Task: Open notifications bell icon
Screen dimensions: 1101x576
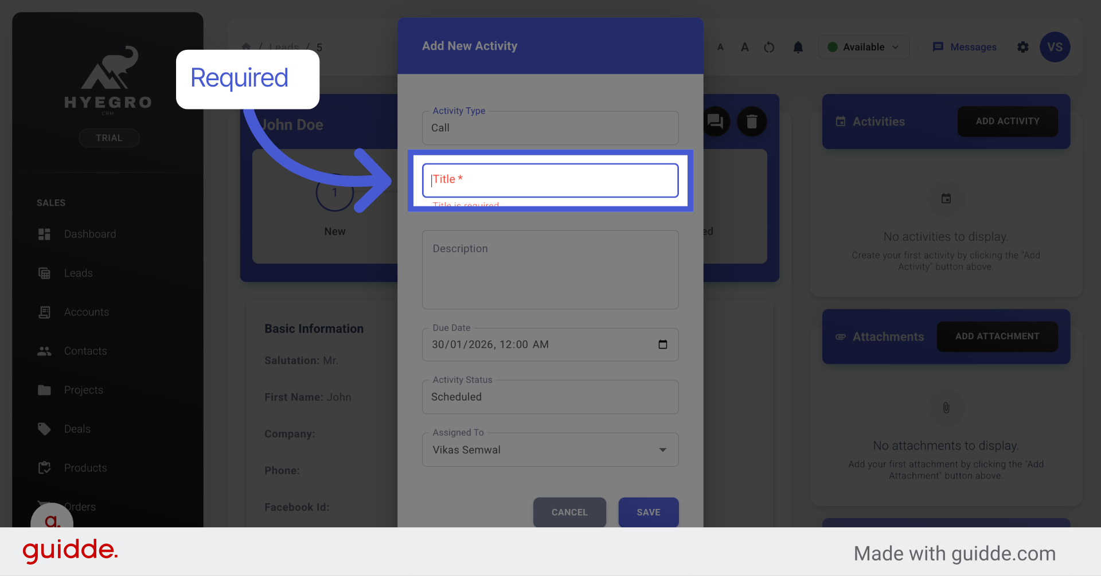Action: click(x=798, y=47)
